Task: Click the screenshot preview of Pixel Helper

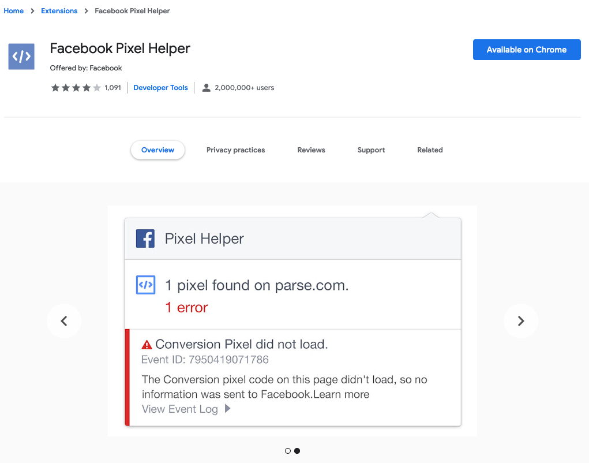Action: (x=292, y=321)
